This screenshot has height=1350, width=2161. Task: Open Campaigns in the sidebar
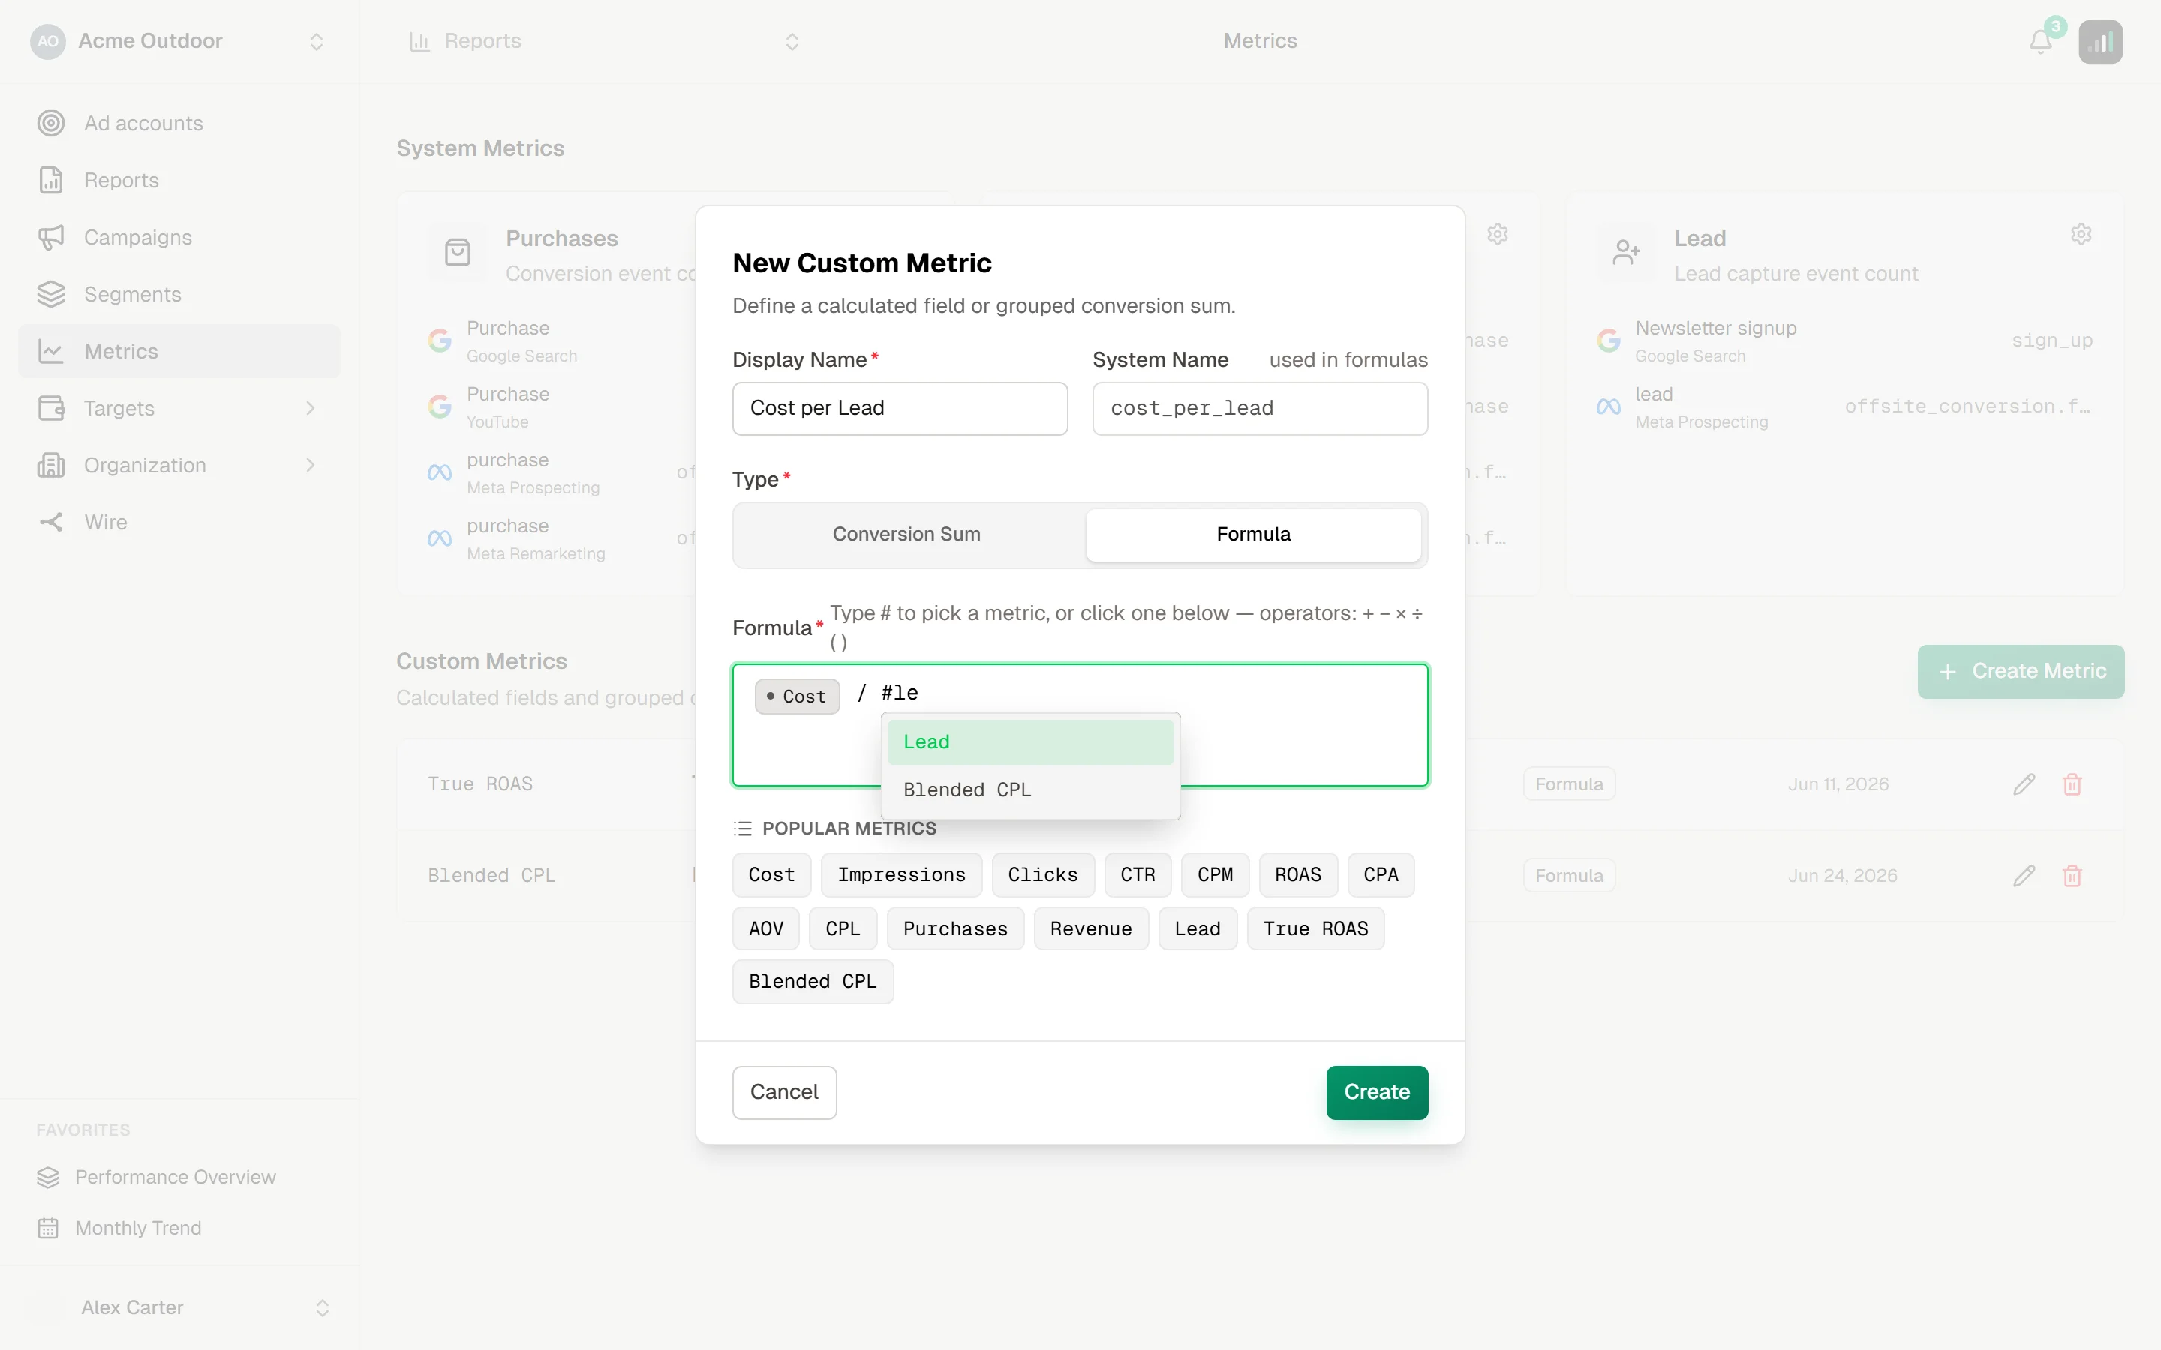(x=179, y=238)
